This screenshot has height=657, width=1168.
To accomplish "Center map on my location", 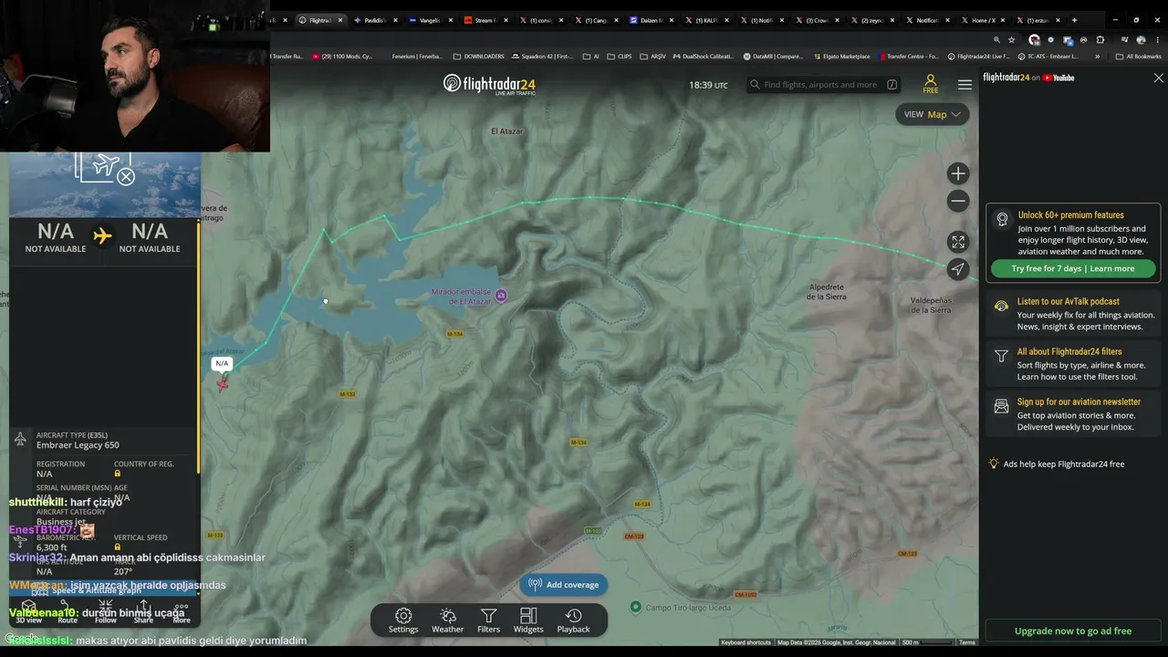I will [957, 269].
